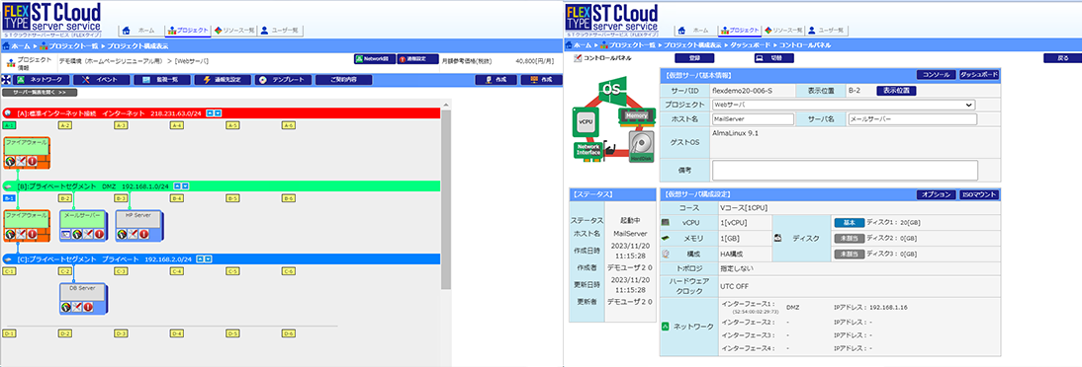Click alert icon on HP Server node
1082x367 pixels.
pyautogui.click(x=142, y=234)
